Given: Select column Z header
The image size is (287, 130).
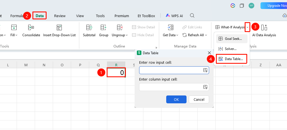Looking at the screenshot, I should (261, 65).
